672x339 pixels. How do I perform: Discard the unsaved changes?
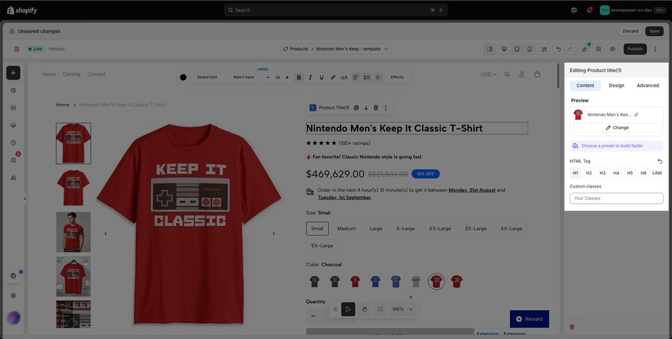(630, 31)
